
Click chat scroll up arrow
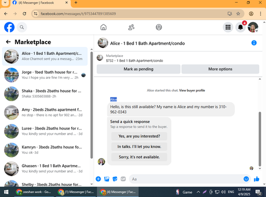260,79
